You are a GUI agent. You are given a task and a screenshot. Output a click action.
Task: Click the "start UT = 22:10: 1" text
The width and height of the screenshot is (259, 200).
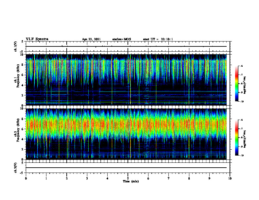coord(158,39)
